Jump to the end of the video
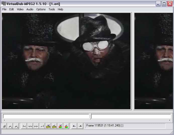Viewport: 174px width, 135px height. 42,126
